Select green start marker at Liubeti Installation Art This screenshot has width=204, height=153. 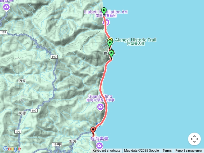tap(104, 11)
